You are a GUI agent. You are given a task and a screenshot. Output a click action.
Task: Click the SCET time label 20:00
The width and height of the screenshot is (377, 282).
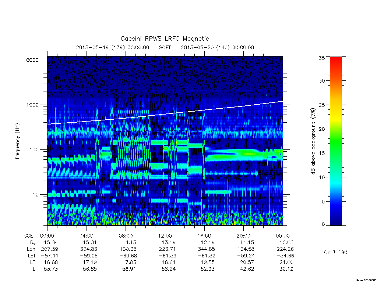point(244,236)
